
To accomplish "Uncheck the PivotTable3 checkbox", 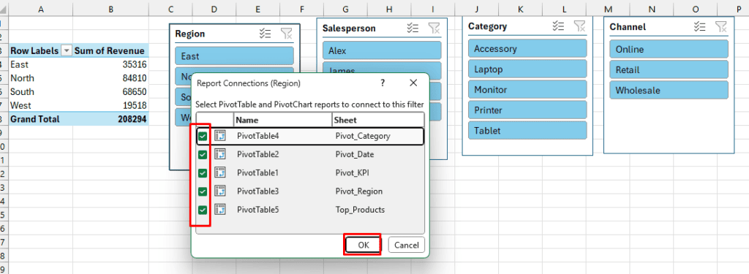I will [x=203, y=191].
